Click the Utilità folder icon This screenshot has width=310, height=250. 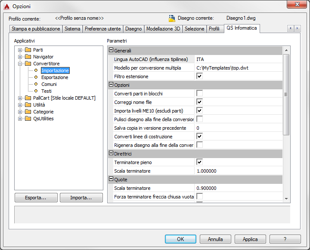pyautogui.click(x=28, y=105)
